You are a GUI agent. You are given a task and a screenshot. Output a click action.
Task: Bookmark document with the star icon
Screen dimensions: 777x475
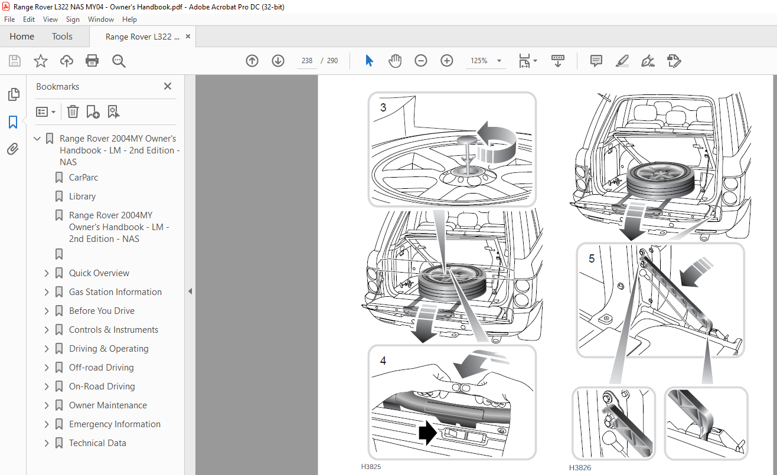coord(40,61)
